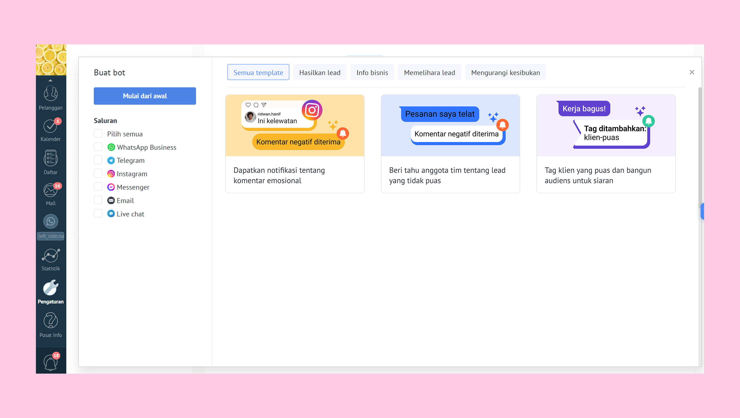740x418 pixels.
Task: Open the Pelanggan sidebar icon
Action: (51, 94)
